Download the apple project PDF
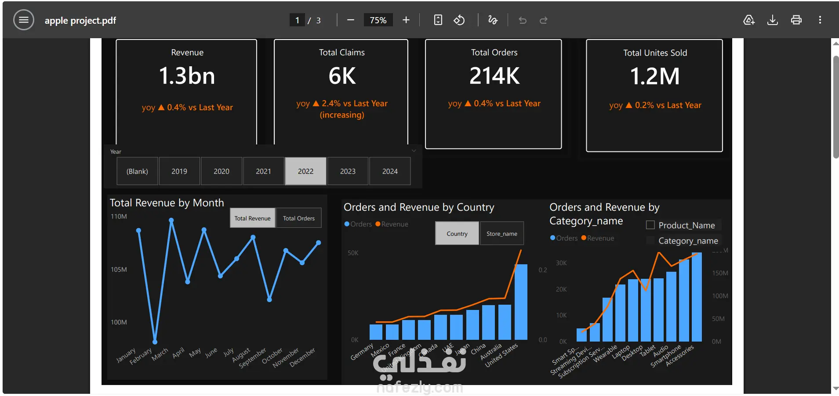Image resolution: width=839 pixels, height=396 pixels. pos(773,20)
